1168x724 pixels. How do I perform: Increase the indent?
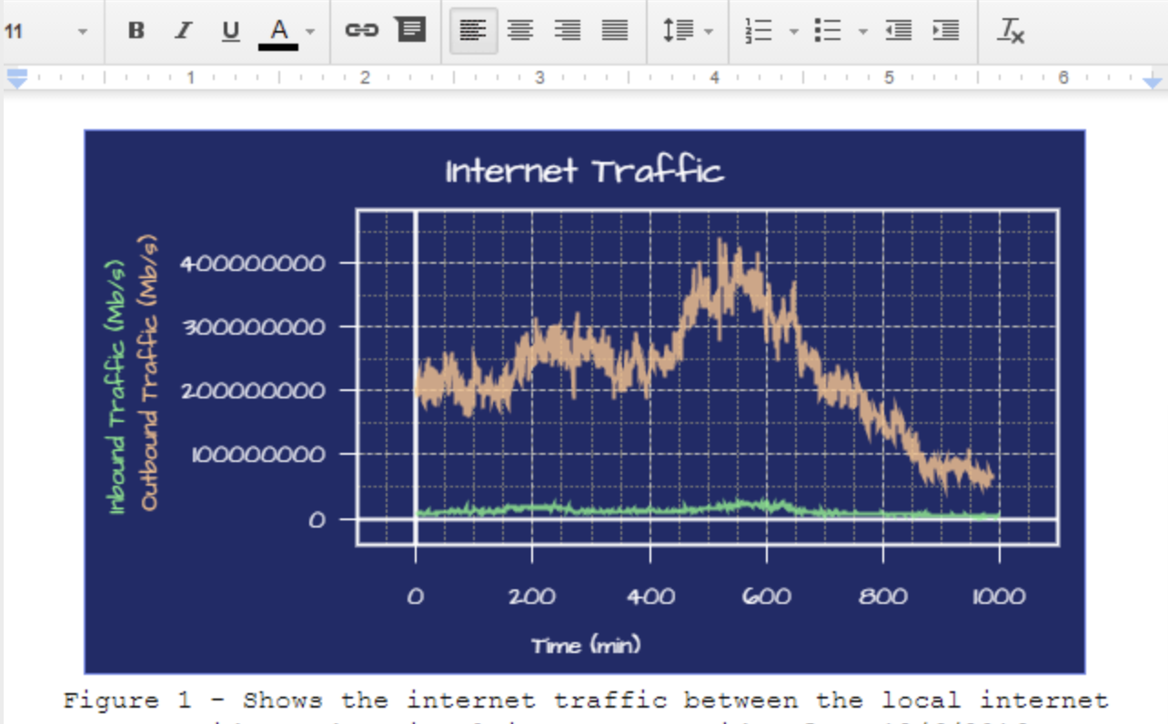click(x=945, y=30)
